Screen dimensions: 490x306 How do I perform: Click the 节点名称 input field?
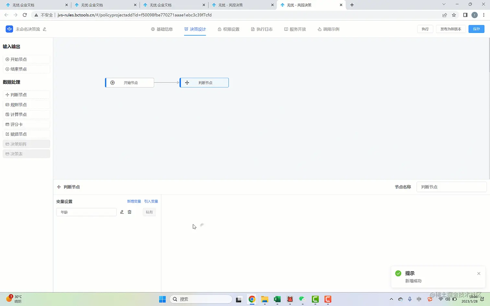coord(451,187)
